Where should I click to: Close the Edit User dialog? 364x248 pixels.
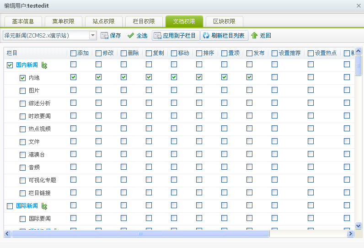359,5
